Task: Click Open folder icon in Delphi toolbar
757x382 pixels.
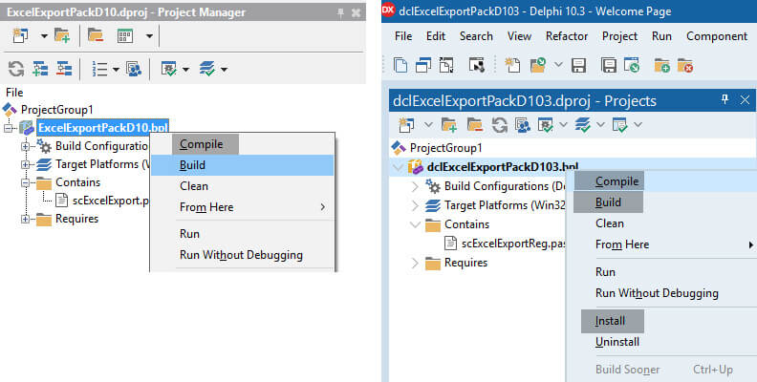Action: coord(538,65)
